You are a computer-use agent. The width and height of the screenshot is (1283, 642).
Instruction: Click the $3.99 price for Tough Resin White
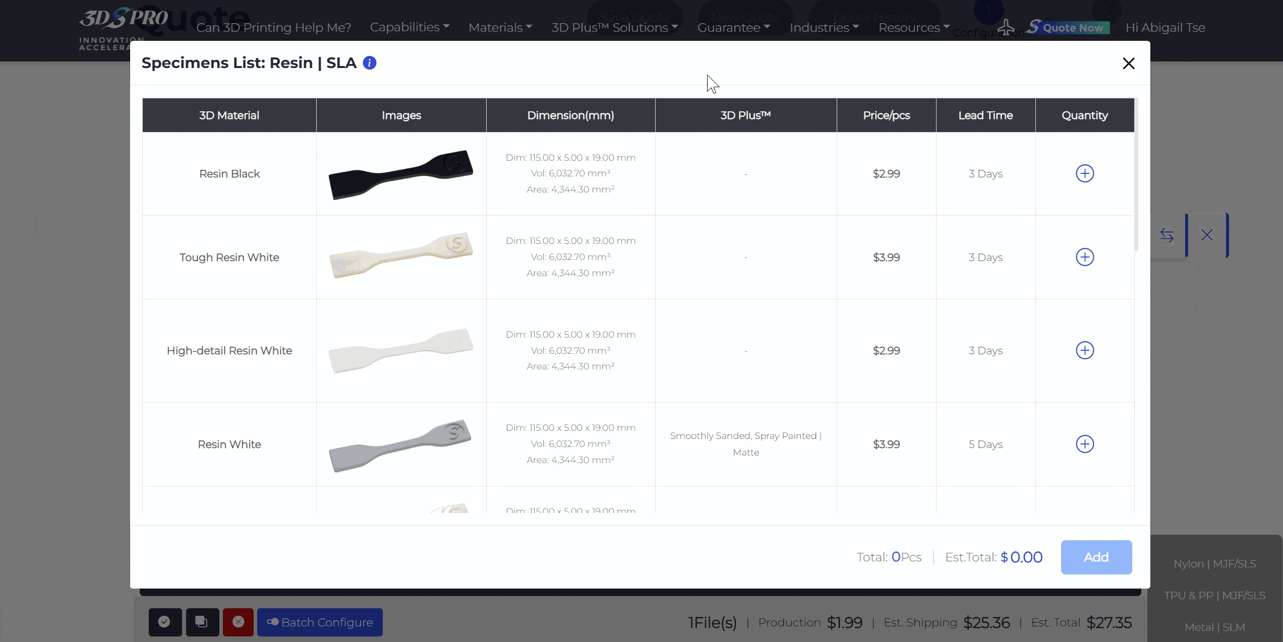tap(886, 258)
